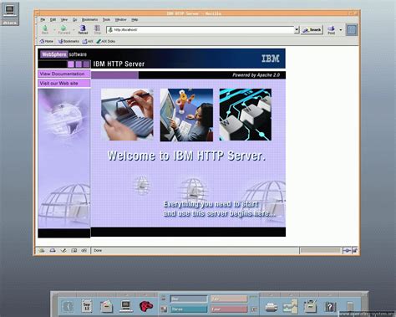Open the Go menu
396x317 pixels.
[74, 20]
